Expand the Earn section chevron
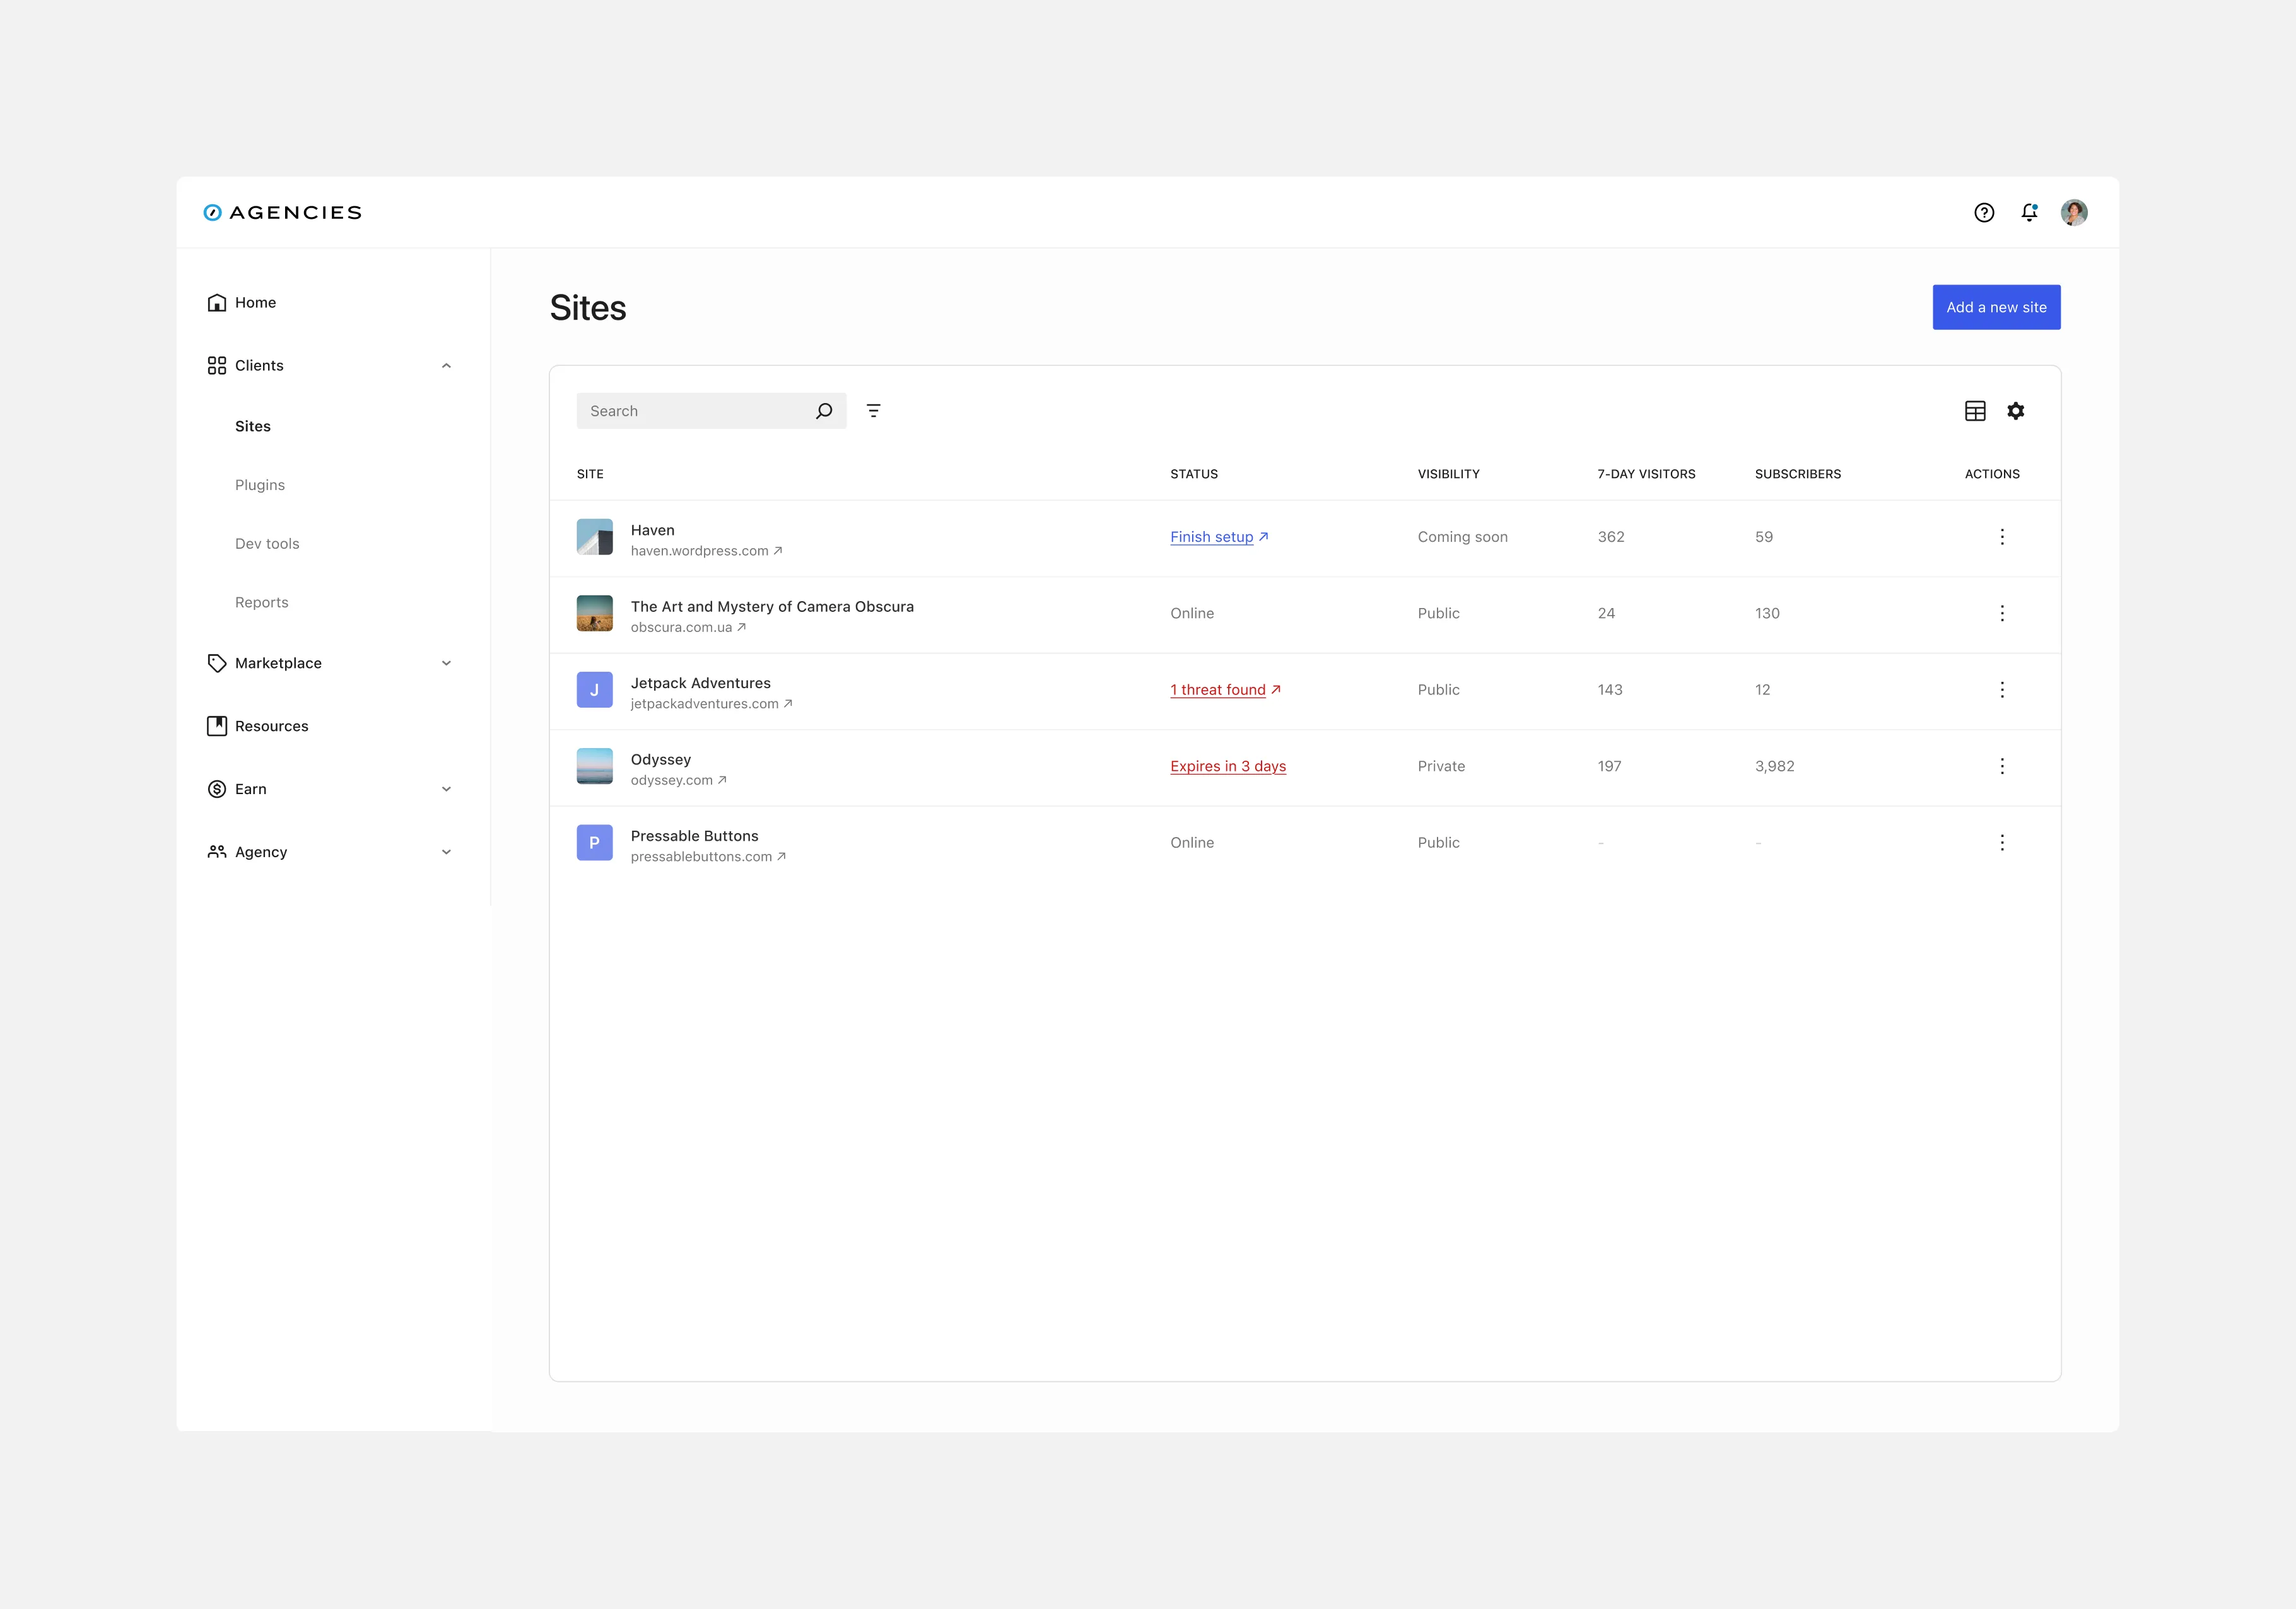Screen dimensions: 2296x1609 coord(446,789)
